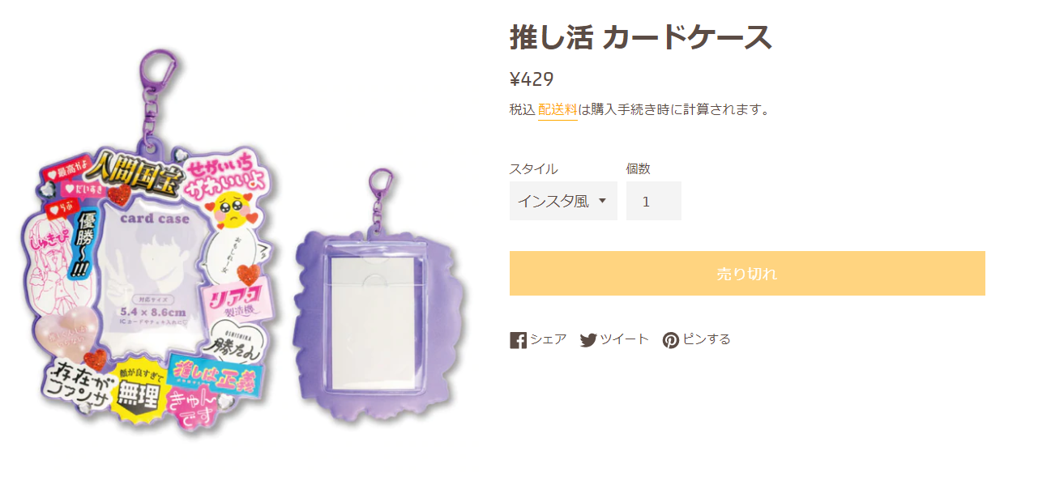Open the スタイル dropdown showing インスタ風
This screenshot has width=1051, height=494.
[x=563, y=201]
